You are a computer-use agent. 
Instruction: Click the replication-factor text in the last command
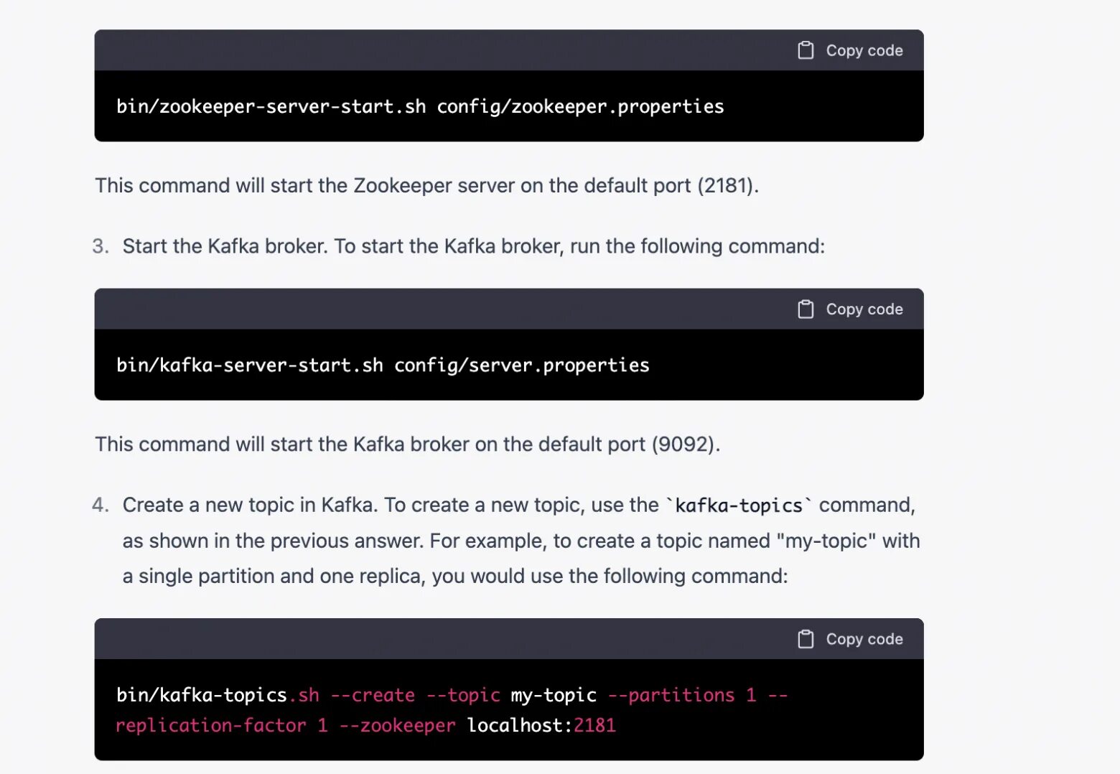(210, 725)
